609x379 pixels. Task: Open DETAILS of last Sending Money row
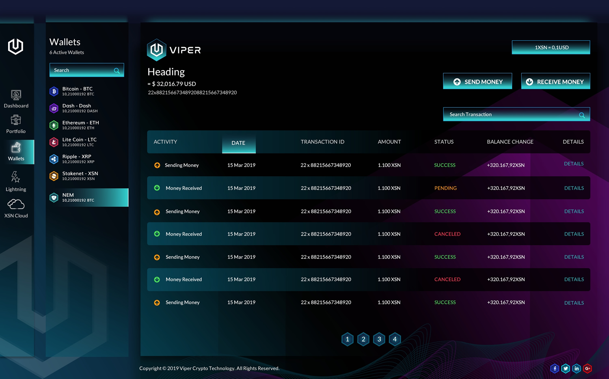pyautogui.click(x=574, y=303)
